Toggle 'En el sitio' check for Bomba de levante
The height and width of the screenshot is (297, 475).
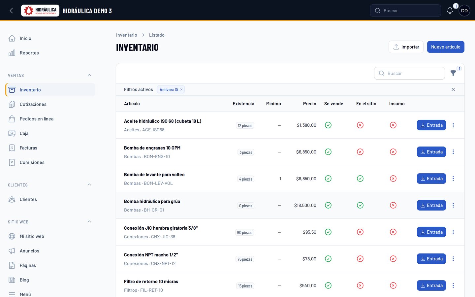pyautogui.click(x=360, y=179)
